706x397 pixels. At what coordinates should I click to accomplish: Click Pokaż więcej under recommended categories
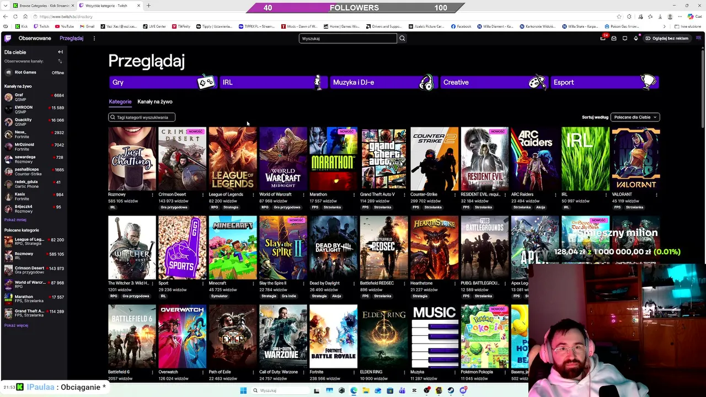point(16,325)
